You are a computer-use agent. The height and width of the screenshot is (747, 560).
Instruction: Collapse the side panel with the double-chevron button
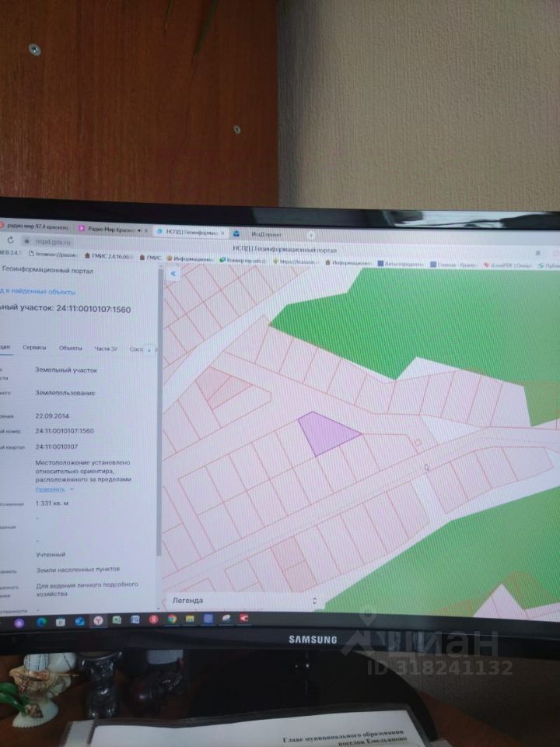point(173,273)
